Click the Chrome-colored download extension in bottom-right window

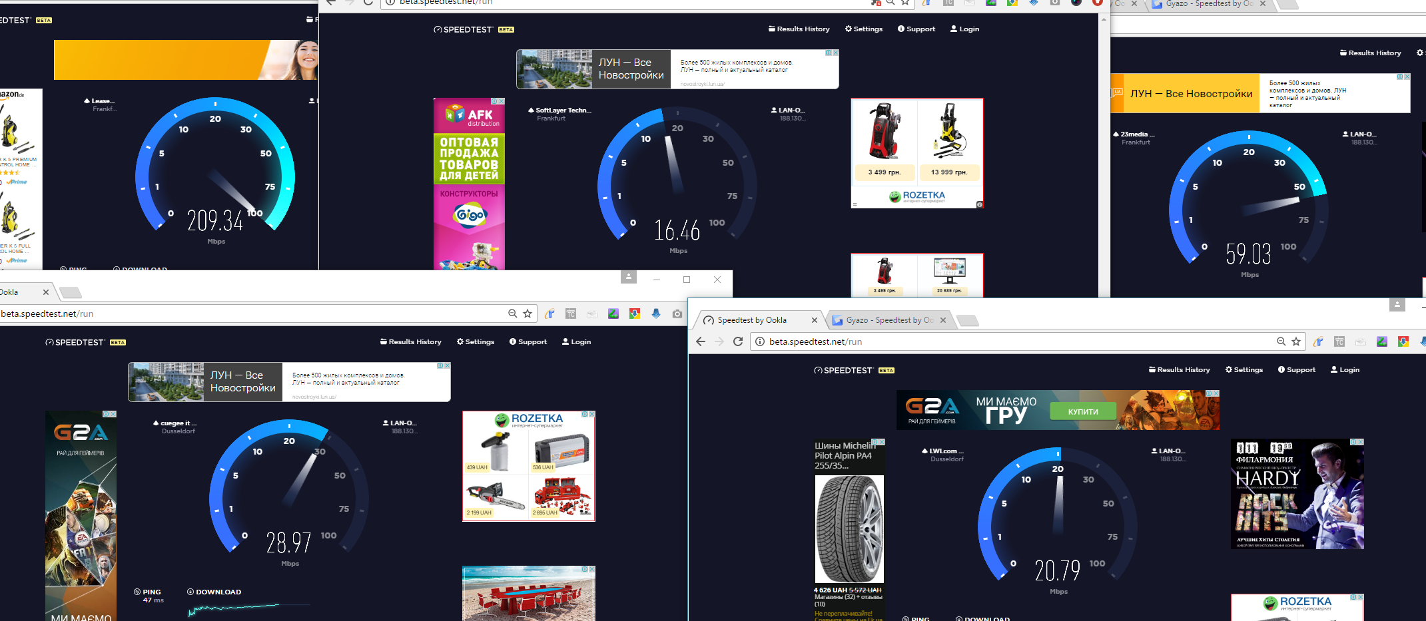(x=1403, y=341)
